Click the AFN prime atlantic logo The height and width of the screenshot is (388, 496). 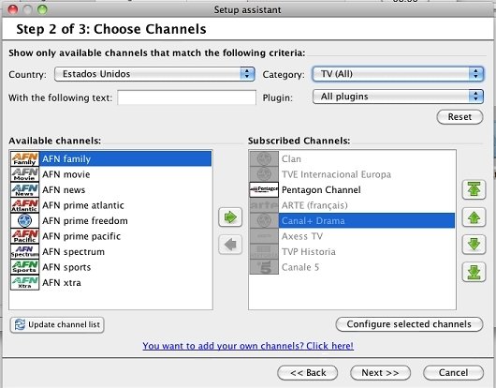(x=24, y=205)
